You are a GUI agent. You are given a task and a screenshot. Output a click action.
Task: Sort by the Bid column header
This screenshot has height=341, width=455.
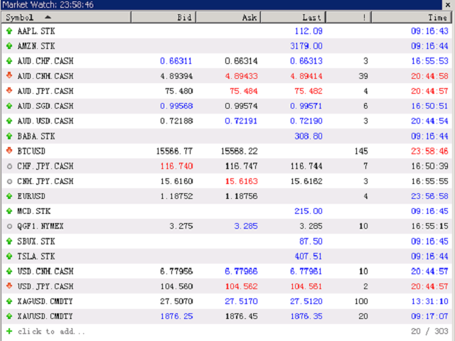164,17
